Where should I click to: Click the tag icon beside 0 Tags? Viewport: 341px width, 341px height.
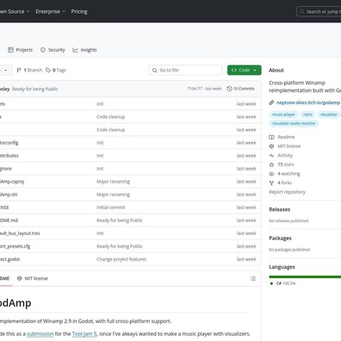point(48,70)
